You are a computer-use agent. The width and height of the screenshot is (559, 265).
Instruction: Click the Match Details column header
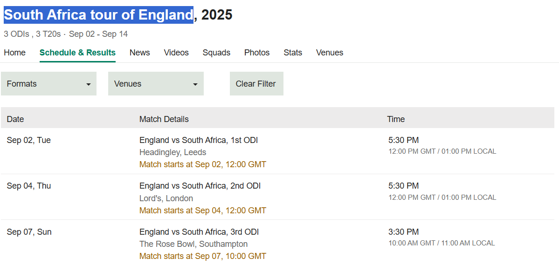(164, 119)
